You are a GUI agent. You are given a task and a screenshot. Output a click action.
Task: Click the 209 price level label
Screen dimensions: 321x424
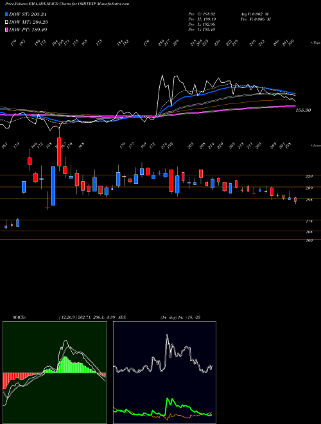coord(309,188)
